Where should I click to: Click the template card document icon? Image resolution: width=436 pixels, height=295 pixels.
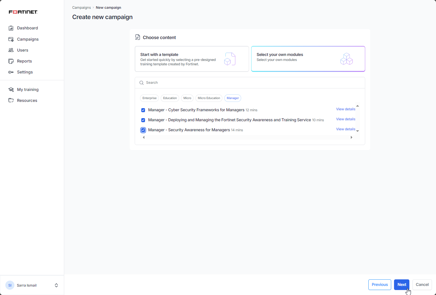pyautogui.click(x=230, y=59)
